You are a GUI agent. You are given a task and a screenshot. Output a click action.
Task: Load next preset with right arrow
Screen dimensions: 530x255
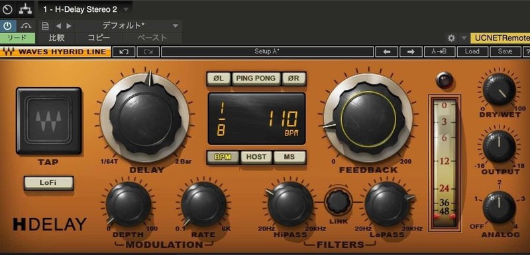coord(411,52)
